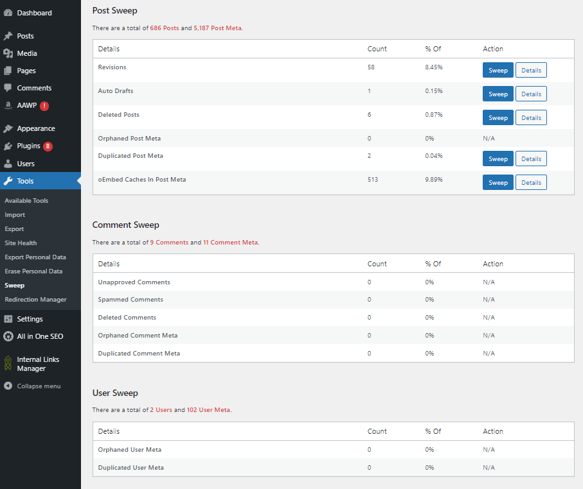Open the Appearance paintbrush icon
The image size is (583, 489).
(8, 128)
